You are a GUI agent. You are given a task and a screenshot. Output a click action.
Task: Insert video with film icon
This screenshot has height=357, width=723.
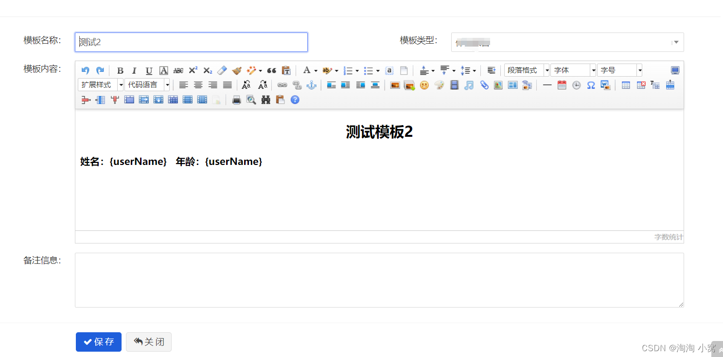(x=454, y=85)
